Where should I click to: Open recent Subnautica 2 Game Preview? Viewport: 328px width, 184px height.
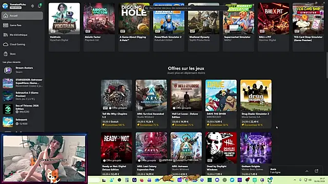22,96
